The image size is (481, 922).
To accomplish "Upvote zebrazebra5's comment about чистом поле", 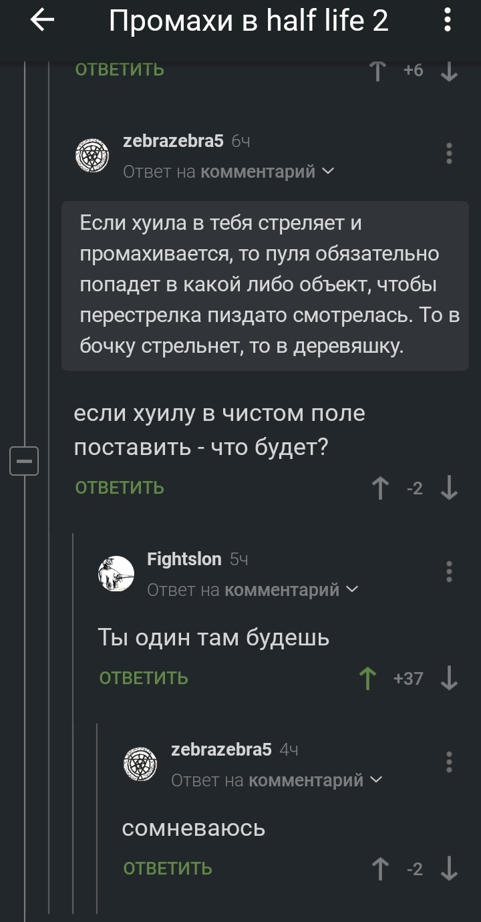I will click(x=381, y=488).
